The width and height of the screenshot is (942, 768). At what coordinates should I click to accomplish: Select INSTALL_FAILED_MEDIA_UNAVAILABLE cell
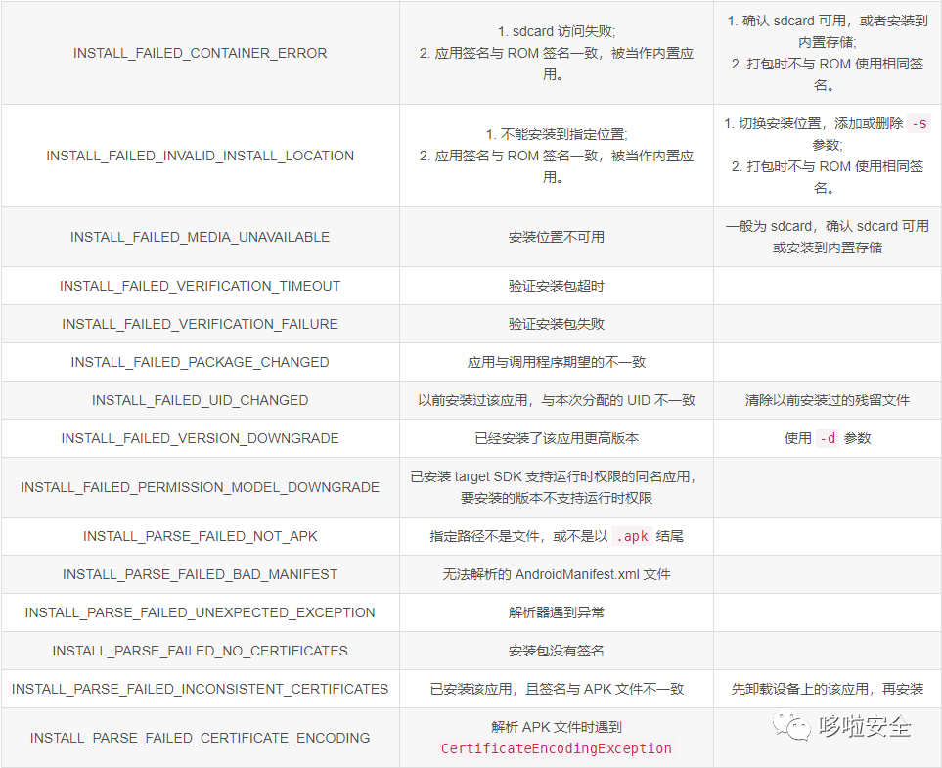pyautogui.click(x=201, y=237)
